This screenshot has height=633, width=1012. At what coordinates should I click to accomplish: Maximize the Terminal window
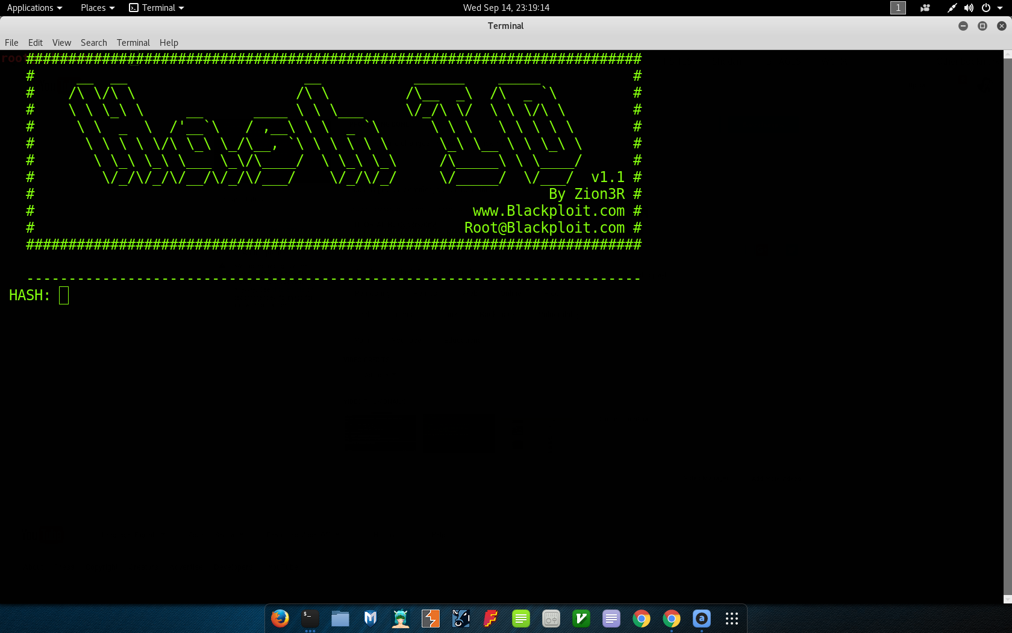pyautogui.click(x=982, y=26)
